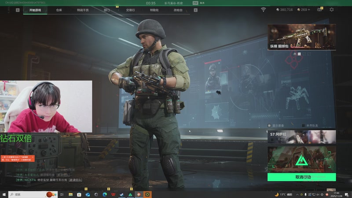The width and height of the screenshot is (352, 198).
Task: Click the 长弓溪谷-机密 map name text
Action: click(x=173, y=3)
